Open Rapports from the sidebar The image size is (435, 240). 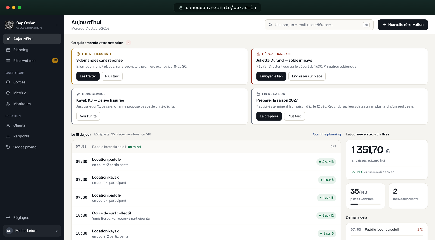click(x=32, y=136)
